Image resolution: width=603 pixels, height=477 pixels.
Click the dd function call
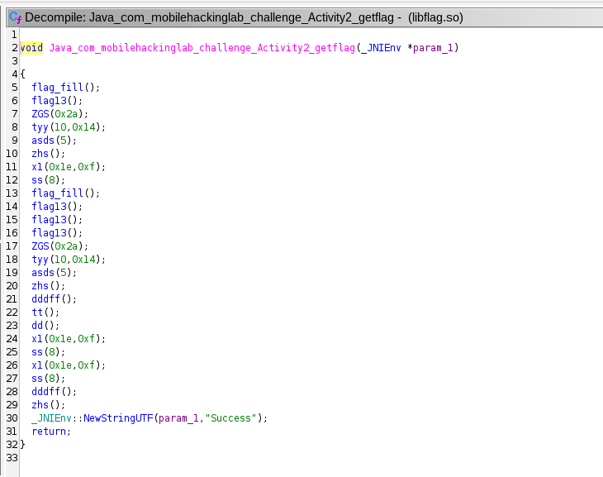pos(37,326)
